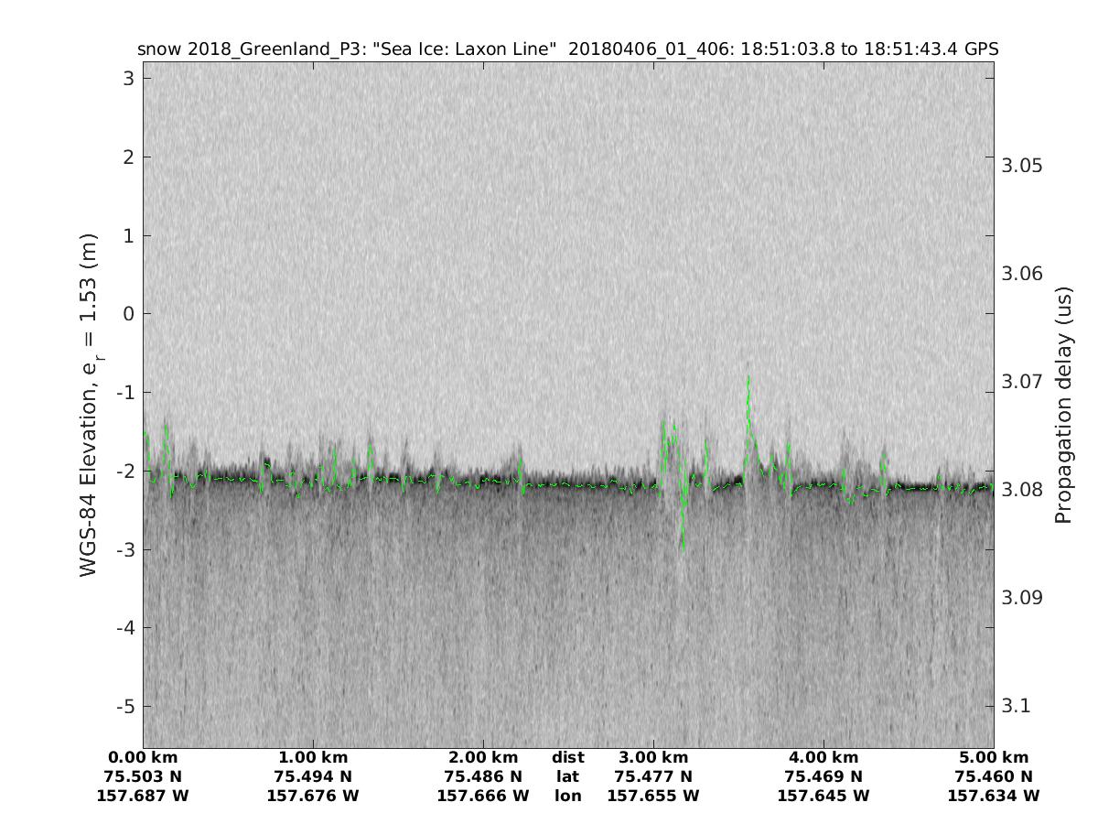This screenshot has width=1098, height=824.
Task: Click the tallest green surface peak
Action: [x=748, y=378]
